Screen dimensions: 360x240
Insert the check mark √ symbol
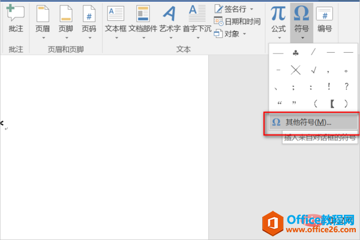314,70
